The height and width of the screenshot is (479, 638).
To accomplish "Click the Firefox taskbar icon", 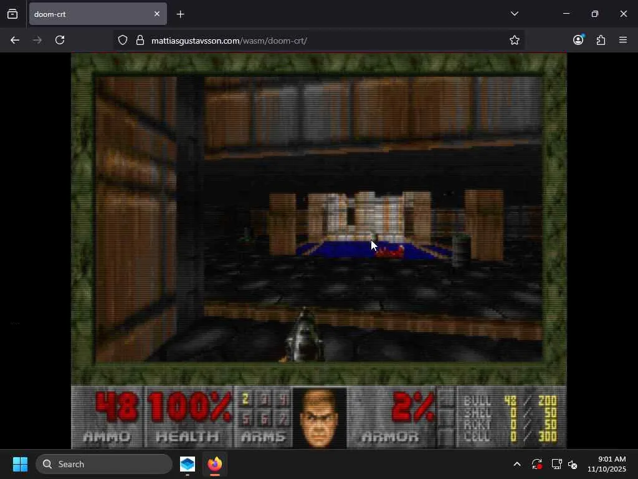I will click(215, 464).
